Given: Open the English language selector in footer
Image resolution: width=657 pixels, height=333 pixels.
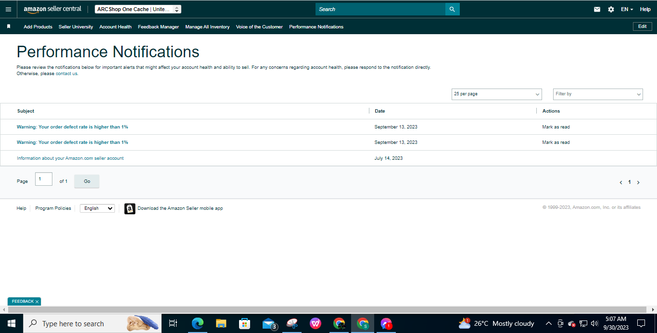Looking at the screenshot, I should (x=97, y=208).
